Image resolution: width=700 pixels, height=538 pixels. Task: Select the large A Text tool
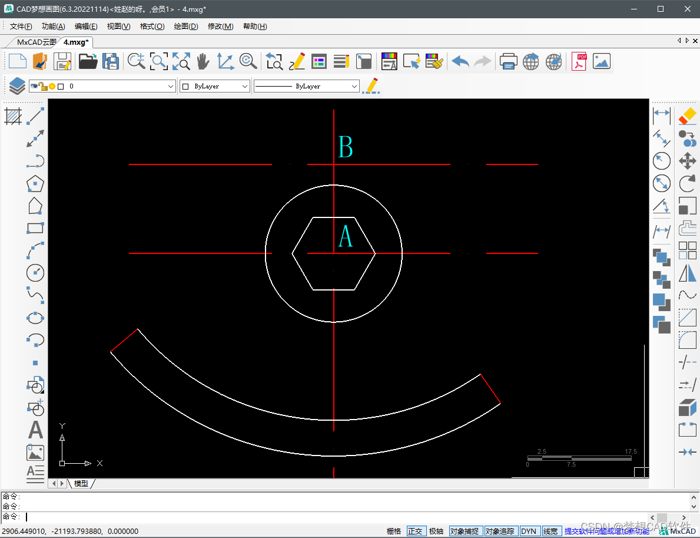[x=36, y=430]
